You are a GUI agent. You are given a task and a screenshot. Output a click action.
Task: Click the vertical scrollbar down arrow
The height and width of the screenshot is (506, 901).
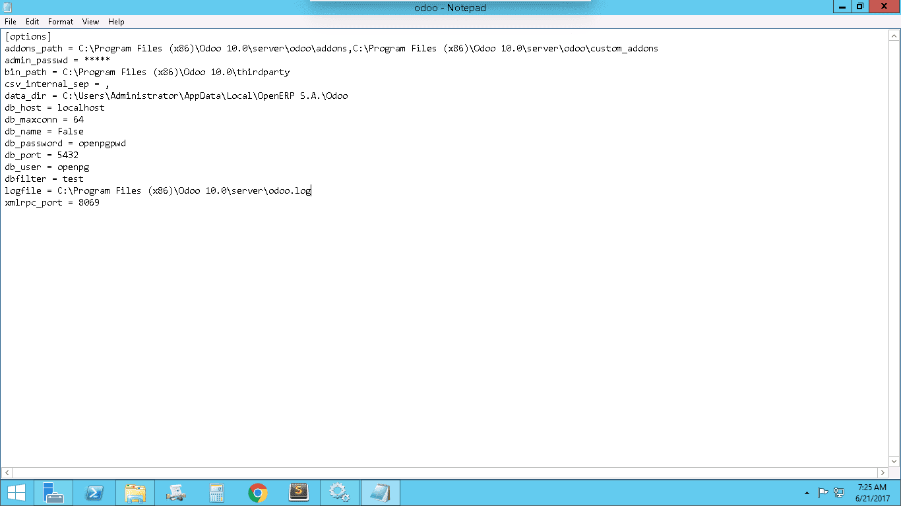pos(895,461)
